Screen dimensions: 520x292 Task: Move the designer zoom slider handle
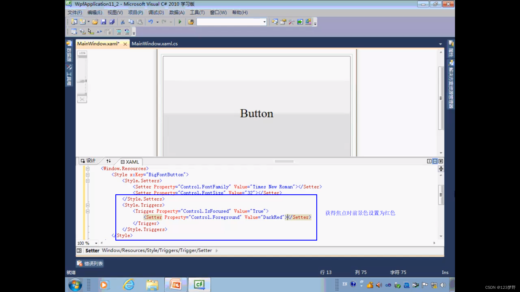point(82,81)
